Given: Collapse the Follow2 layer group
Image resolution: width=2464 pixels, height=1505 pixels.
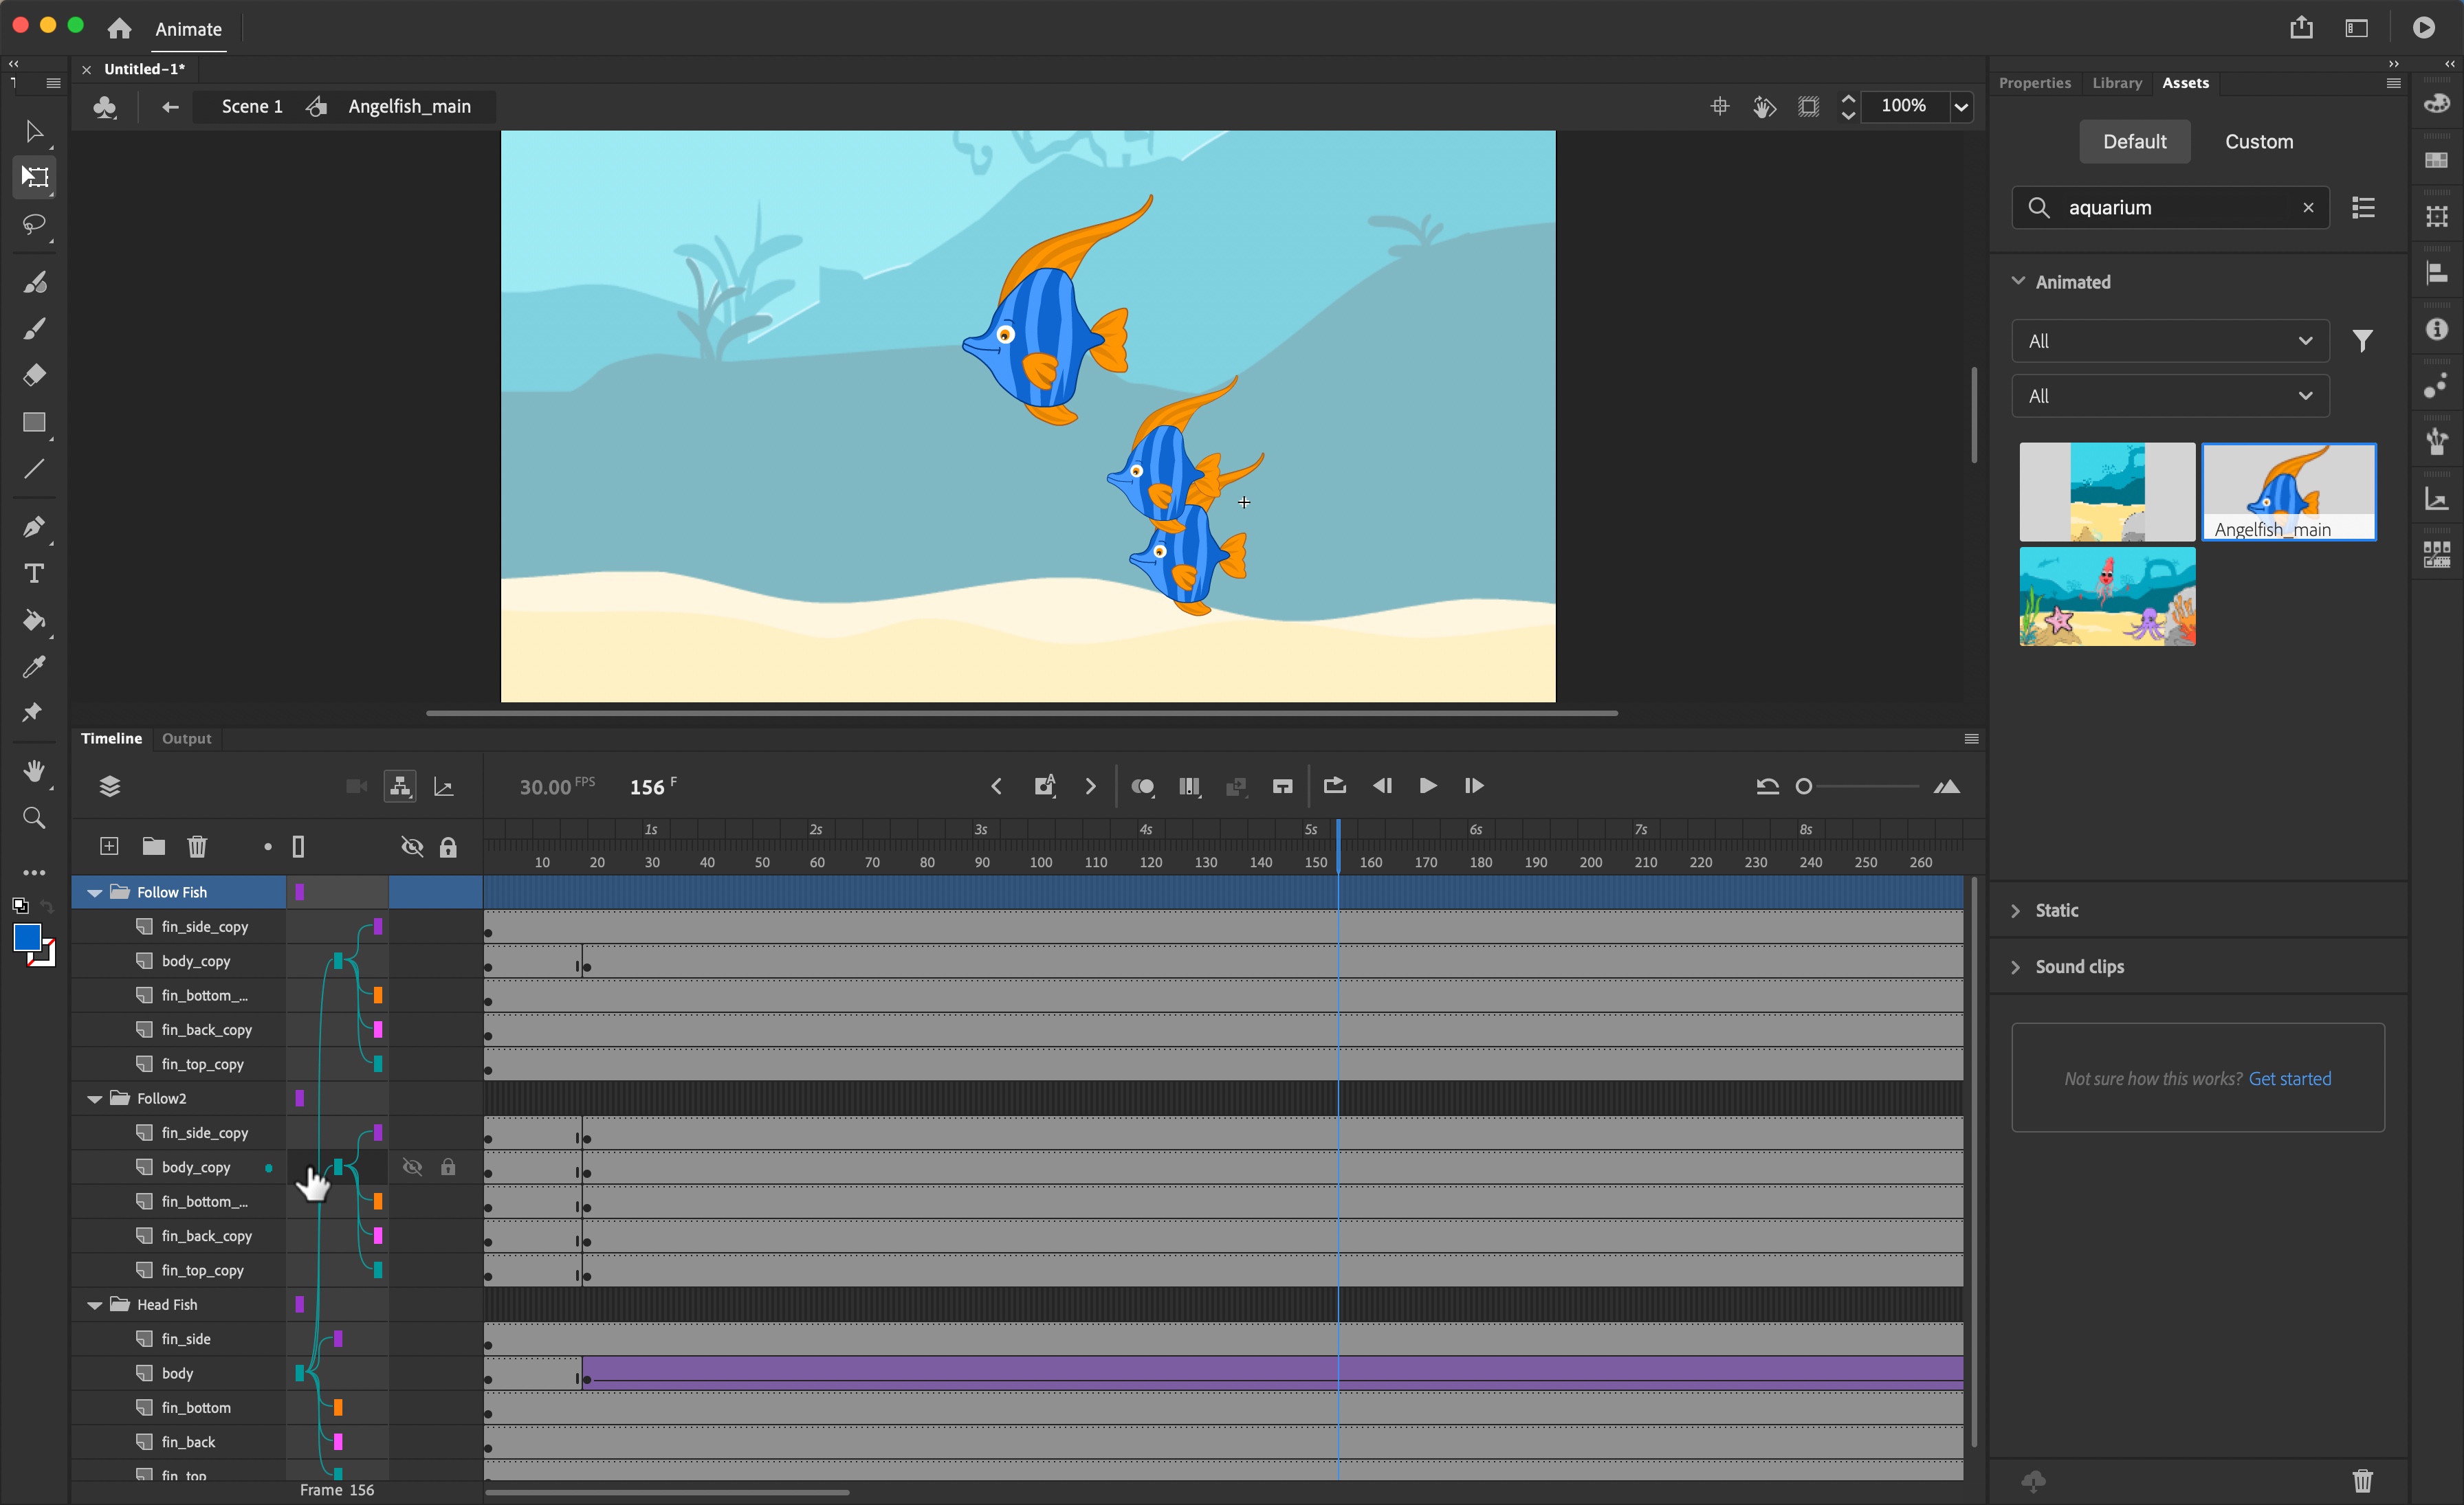Looking at the screenshot, I should coord(95,1098).
